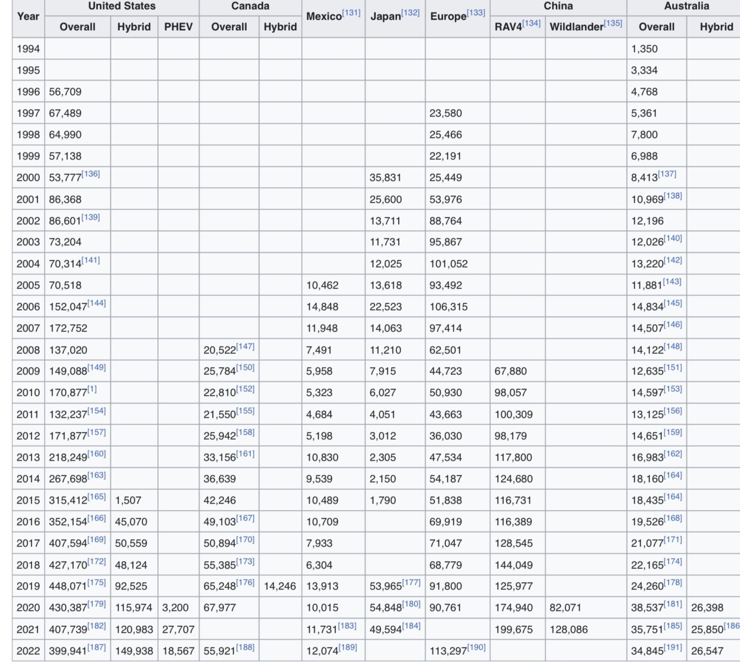Open reference 144 after 152,047
740x662 pixels.
pyautogui.click(x=97, y=303)
